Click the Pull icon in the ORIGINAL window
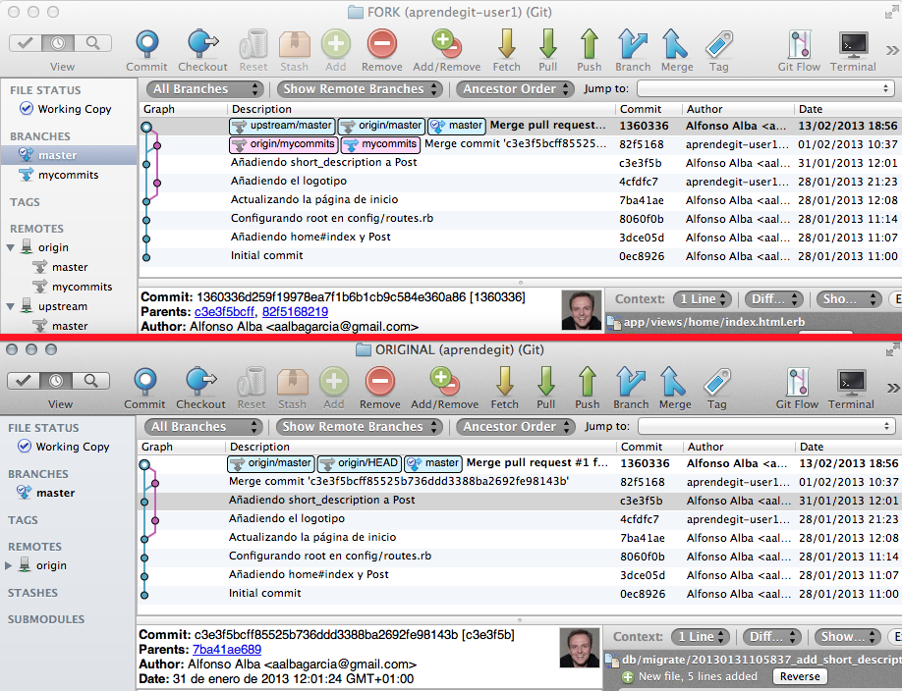This screenshot has width=902, height=691. [x=546, y=382]
